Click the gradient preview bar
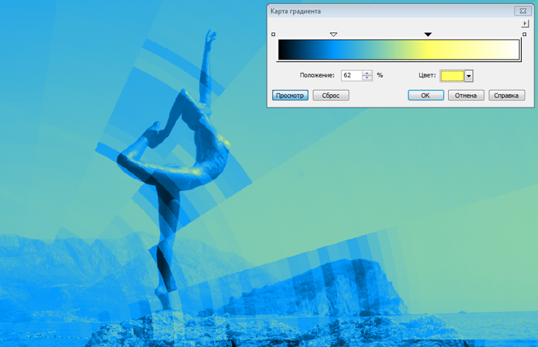The height and width of the screenshot is (347, 538). (399, 50)
